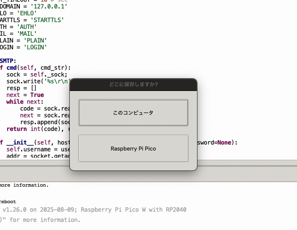This screenshot has width=297, height=230.
Task: Click 'password=None' parameter in __init__ line
Action: [x=214, y=142]
